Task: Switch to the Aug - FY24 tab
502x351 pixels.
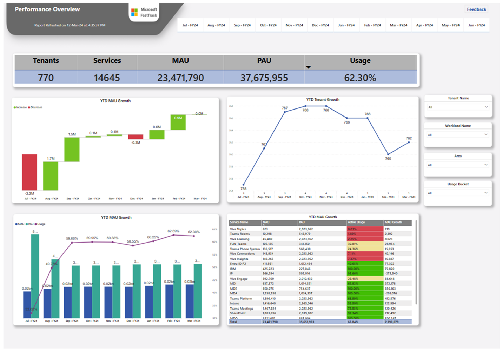Action: tap(216, 25)
